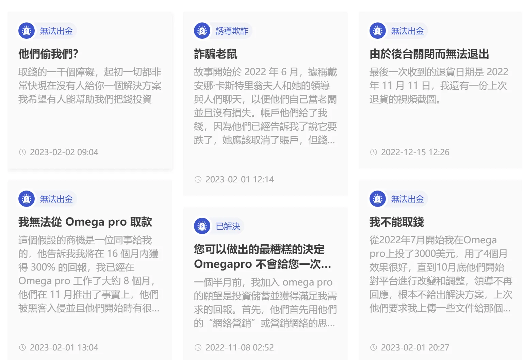This screenshot has height=360, width=524.
Task: Click description starting 一個半月前，我加入 omega pro
Action: [265, 302]
